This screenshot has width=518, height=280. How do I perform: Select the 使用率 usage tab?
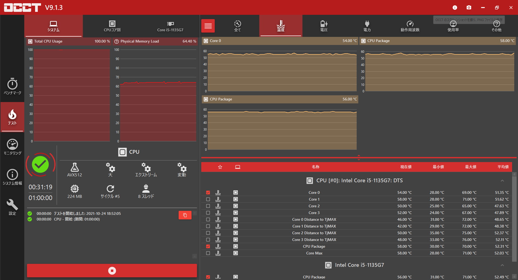(x=453, y=26)
